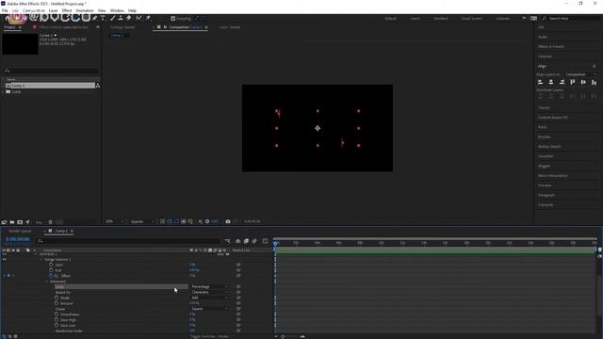Collapse the Range Selector 1 group
603x339 pixels.
41,260
